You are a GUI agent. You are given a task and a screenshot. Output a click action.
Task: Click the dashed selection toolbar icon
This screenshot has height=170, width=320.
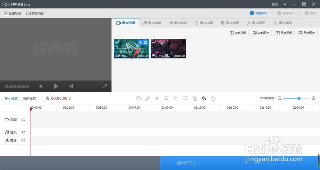pos(185,98)
